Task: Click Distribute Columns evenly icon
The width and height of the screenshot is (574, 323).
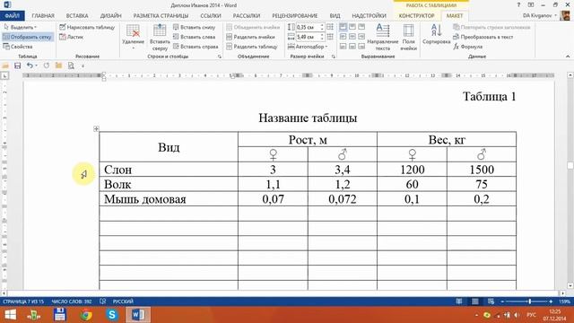Action: pyautogui.click(x=330, y=37)
